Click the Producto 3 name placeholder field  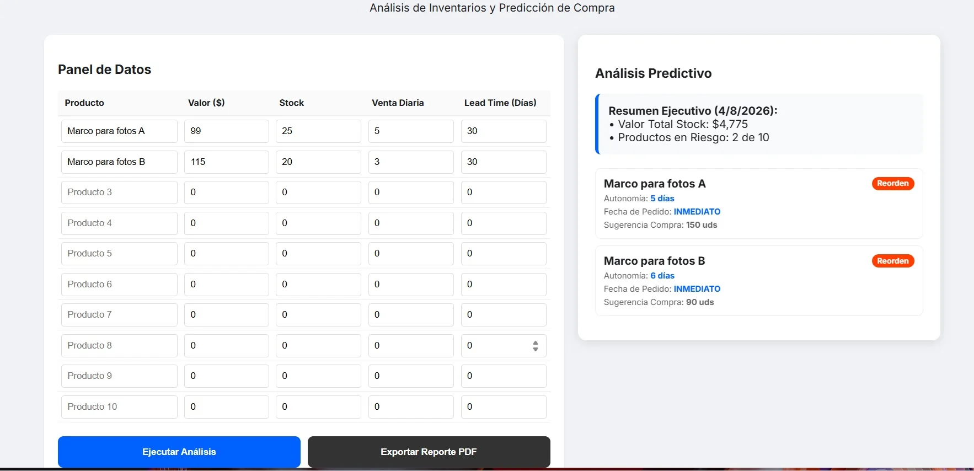point(119,192)
